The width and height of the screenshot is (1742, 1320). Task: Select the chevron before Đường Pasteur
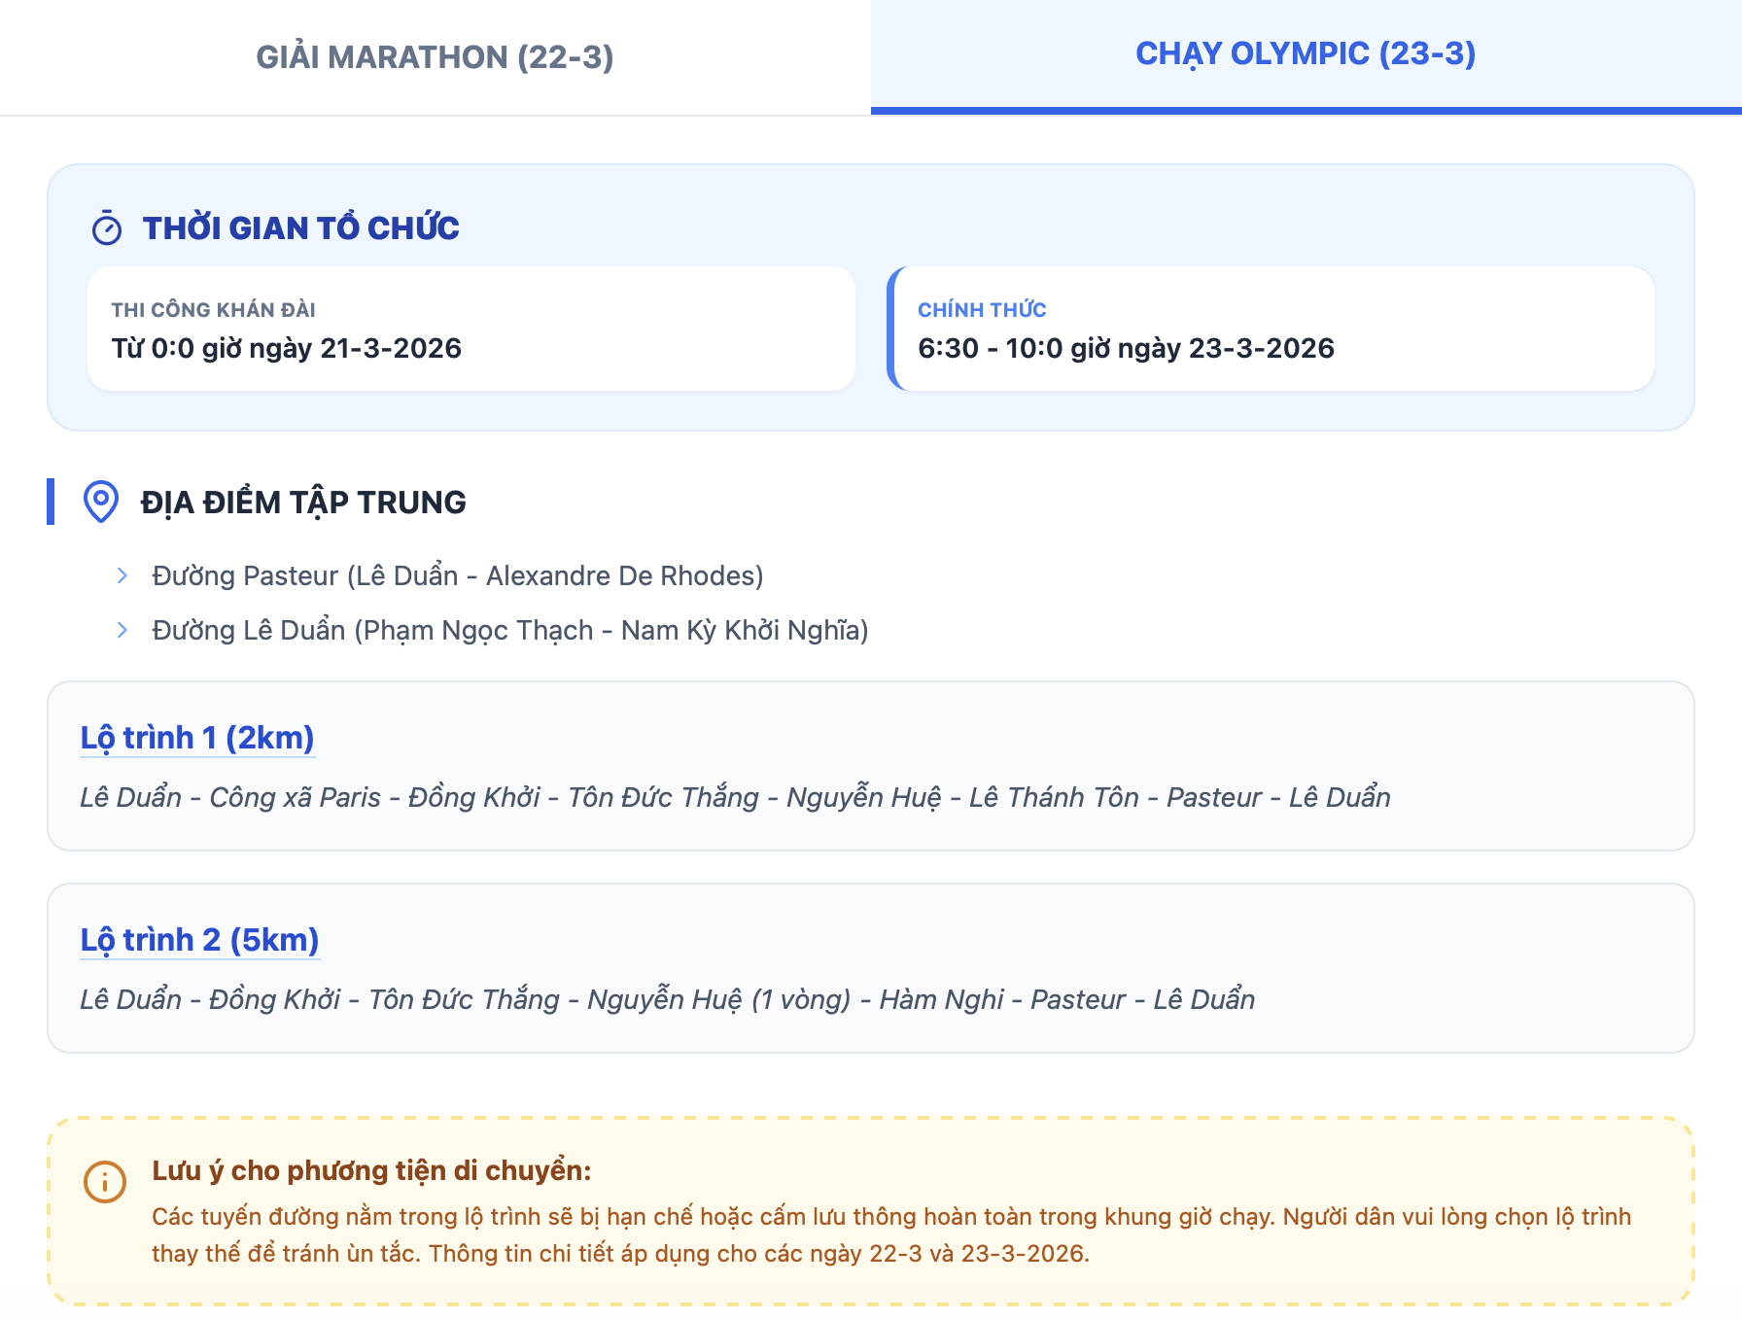(x=122, y=574)
